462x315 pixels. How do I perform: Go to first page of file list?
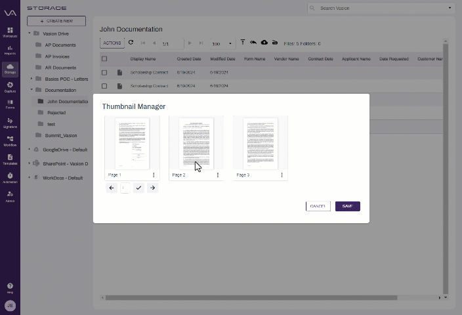[143, 43]
